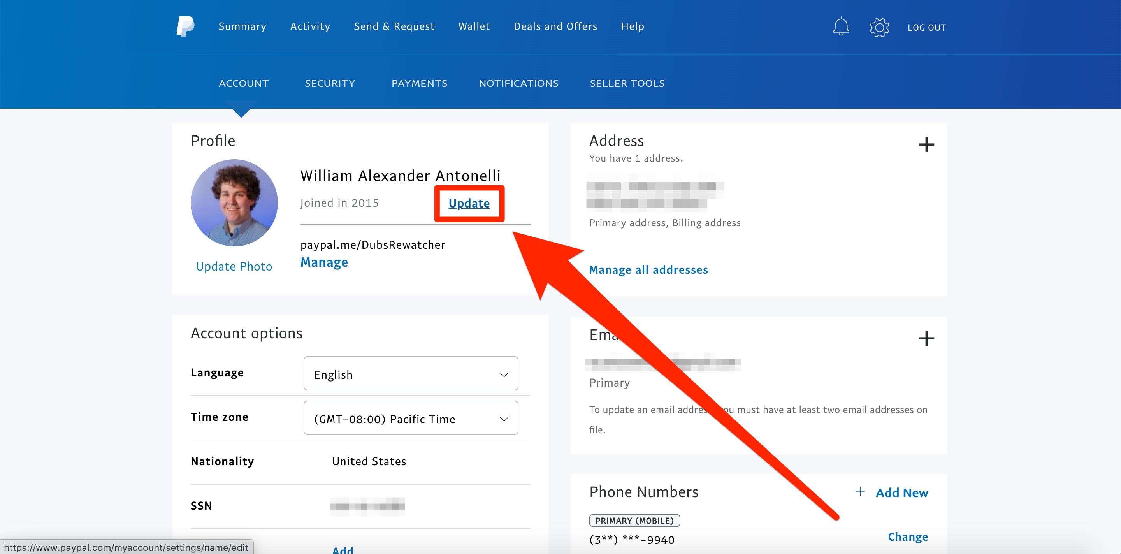Click the Update profile name link
The image size is (1121, 554).
[x=468, y=203]
